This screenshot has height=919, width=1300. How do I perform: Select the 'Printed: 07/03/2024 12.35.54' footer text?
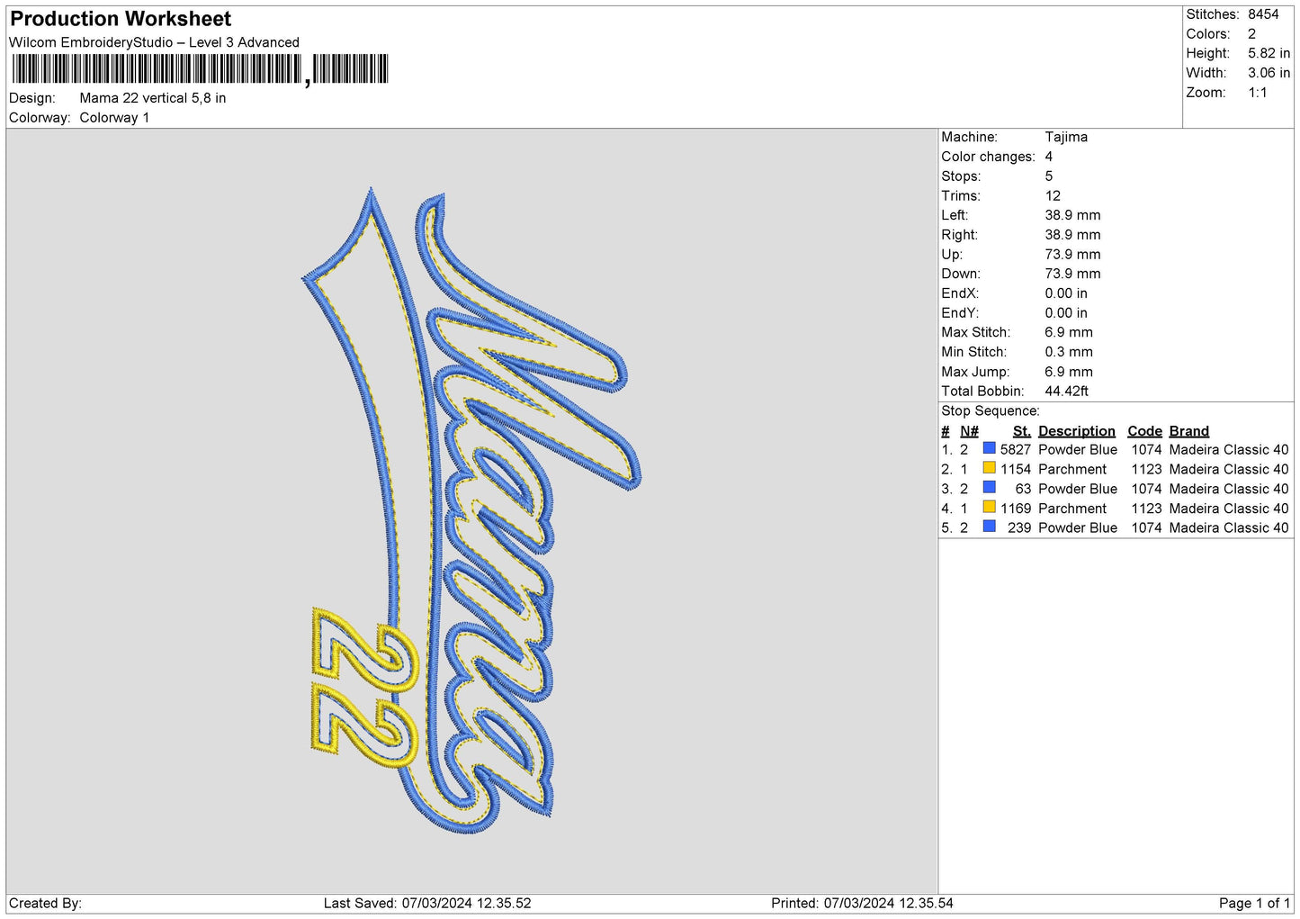point(862,904)
